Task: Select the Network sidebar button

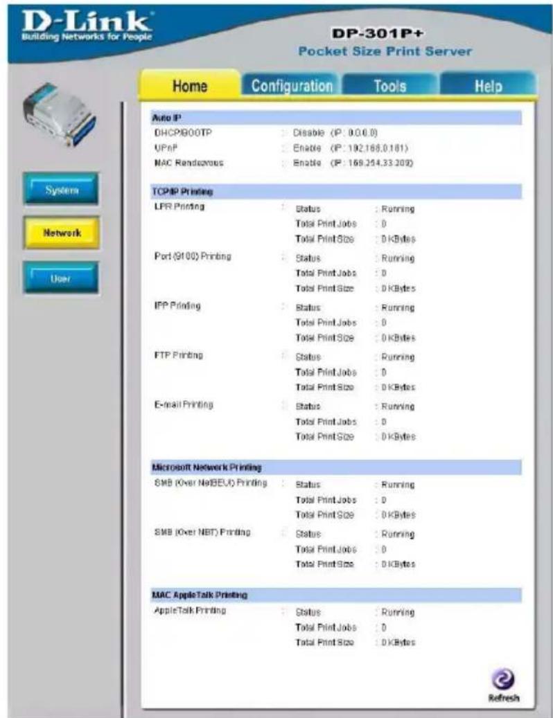Action: (62, 233)
